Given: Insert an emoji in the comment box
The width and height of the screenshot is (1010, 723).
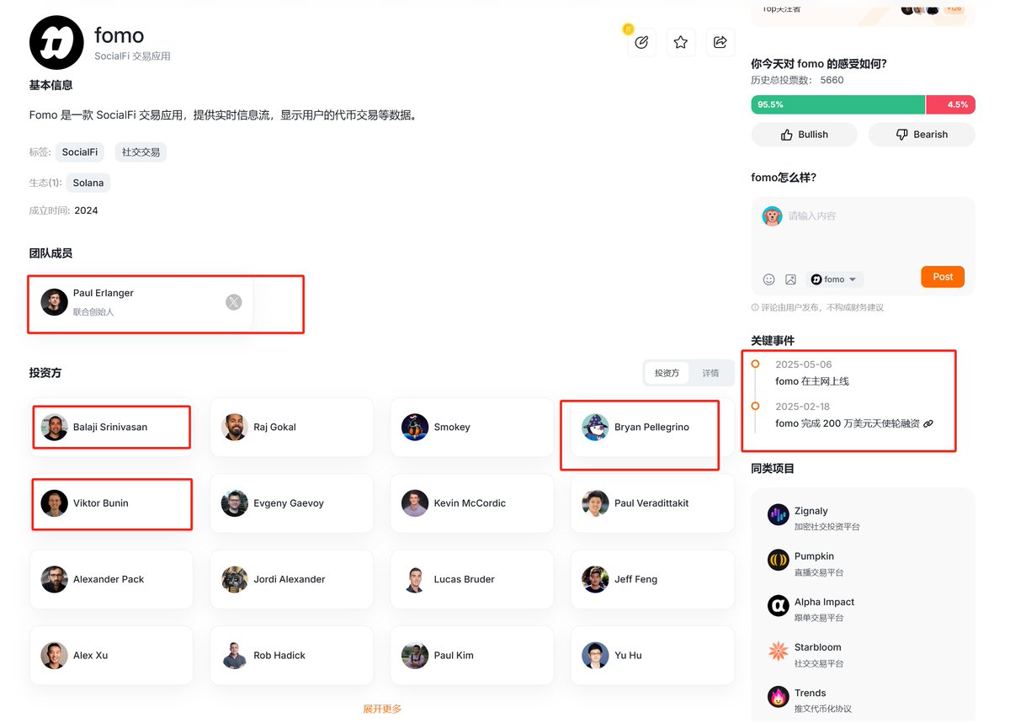Looking at the screenshot, I should click(768, 279).
